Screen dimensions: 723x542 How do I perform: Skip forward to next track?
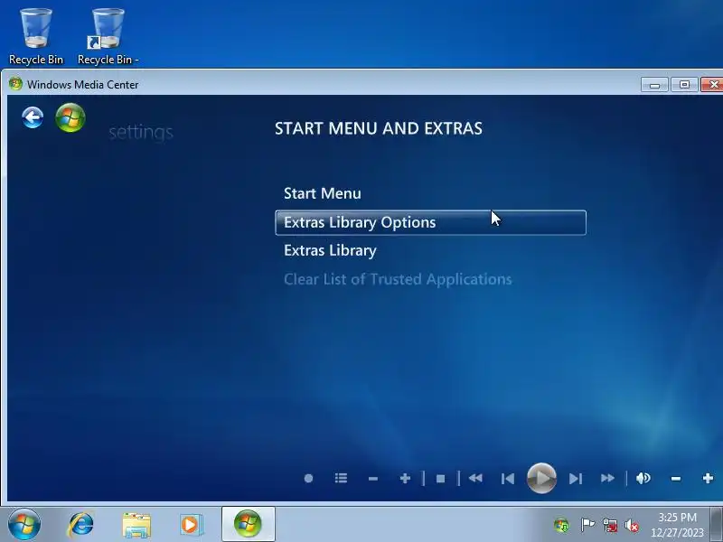coord(576,479)
